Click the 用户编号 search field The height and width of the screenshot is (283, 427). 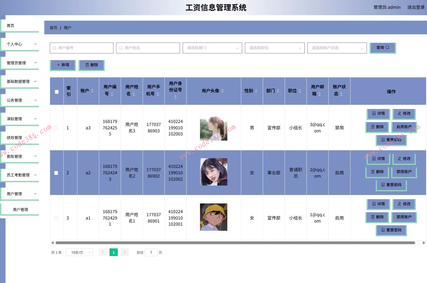pos(82,48)
